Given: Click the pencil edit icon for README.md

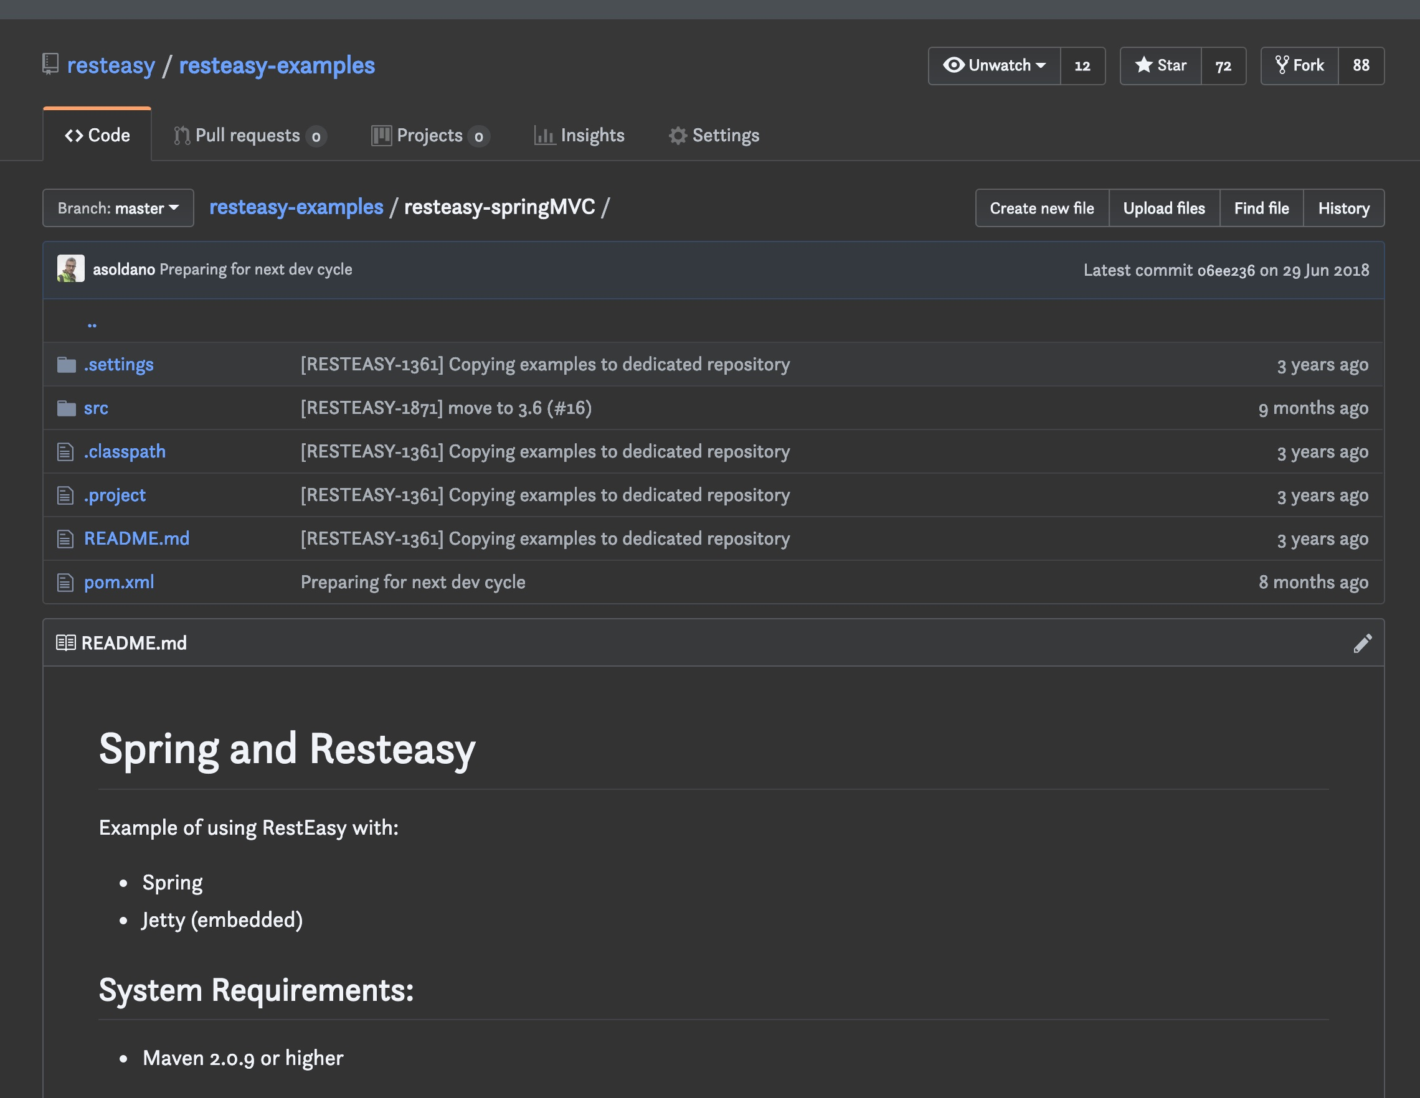Looking at the screenshot, I should (x=1362, y=643).
